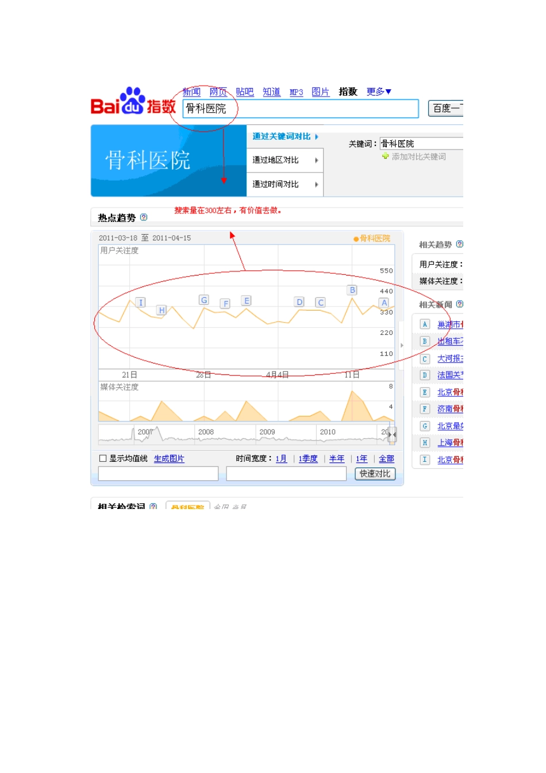Viewport: 546px width, 773px height.
Task: Select the 指数 tab
Action: pos(348,92)
